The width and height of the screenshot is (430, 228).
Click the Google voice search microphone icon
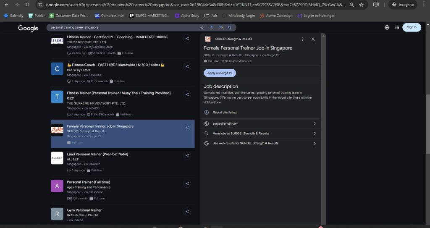pyautogui.click(x=212, y=27)
